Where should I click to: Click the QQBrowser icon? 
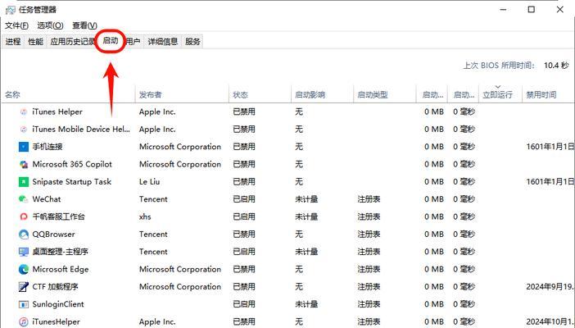[x=24, y=234]
